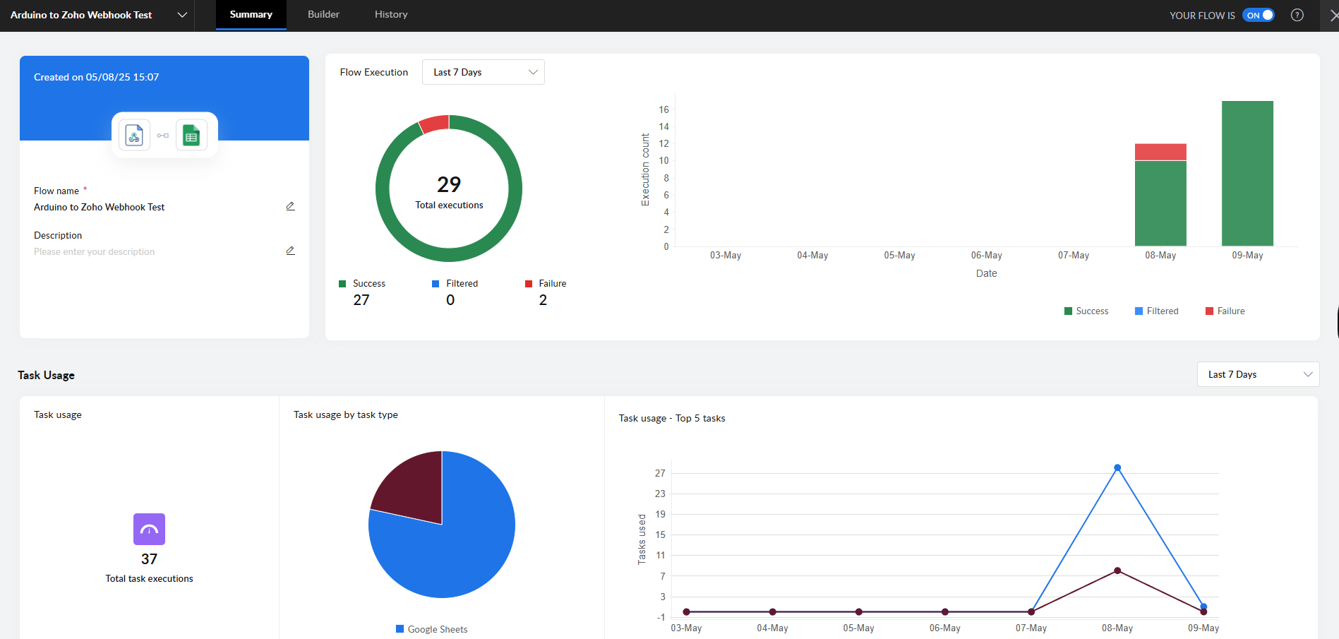This screenshot has width=1339, height=639.
Task: Click the 09-May green success bar
Action: [x=1247, y=173]
